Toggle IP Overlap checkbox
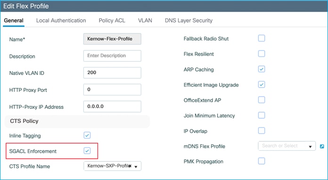 [x=262, y=131]
